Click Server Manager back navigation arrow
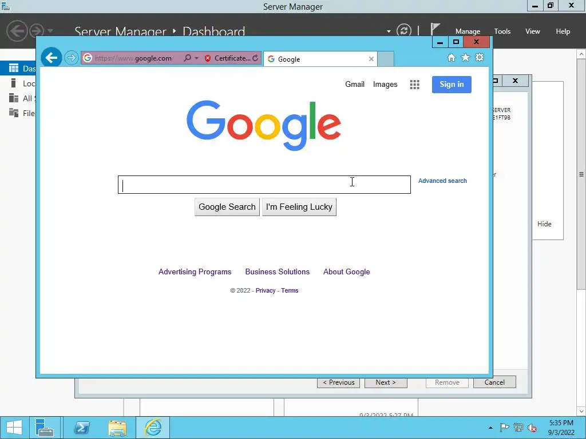586x439 pixels. point(17,30)
